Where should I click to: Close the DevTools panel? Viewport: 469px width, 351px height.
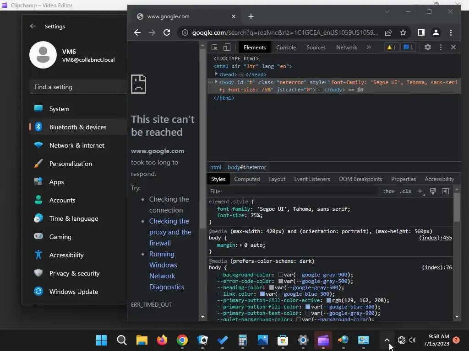(453, 47)
